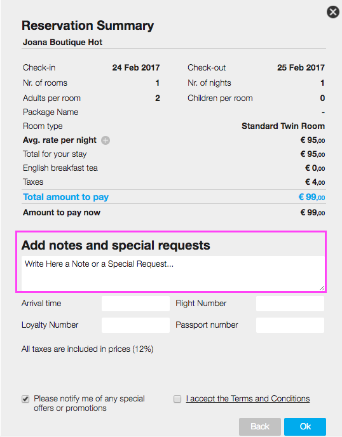Screen dimensions: 342x437
Task: Click the check-in date 24 Feb 2017
Action: (x=136, y=68)
